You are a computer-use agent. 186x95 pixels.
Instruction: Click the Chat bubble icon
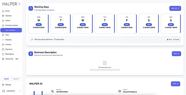[3, 35]
